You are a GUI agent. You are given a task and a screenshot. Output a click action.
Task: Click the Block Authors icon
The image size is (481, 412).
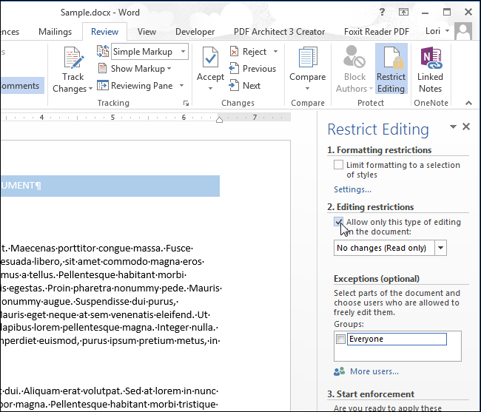(x=354, y=57)
